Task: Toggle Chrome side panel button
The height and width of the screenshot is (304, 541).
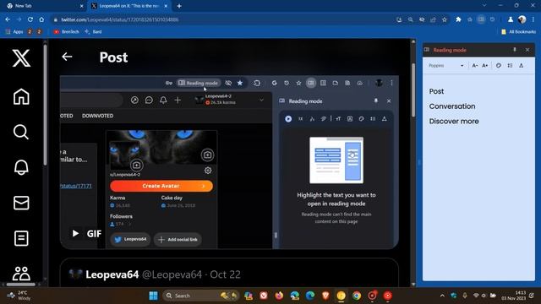Action: point(481,19)
